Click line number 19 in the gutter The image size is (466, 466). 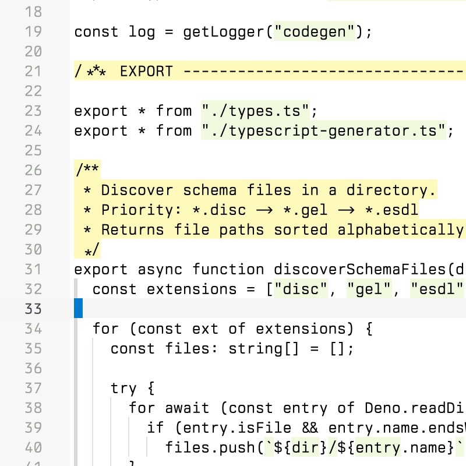[x=33, y=32]
